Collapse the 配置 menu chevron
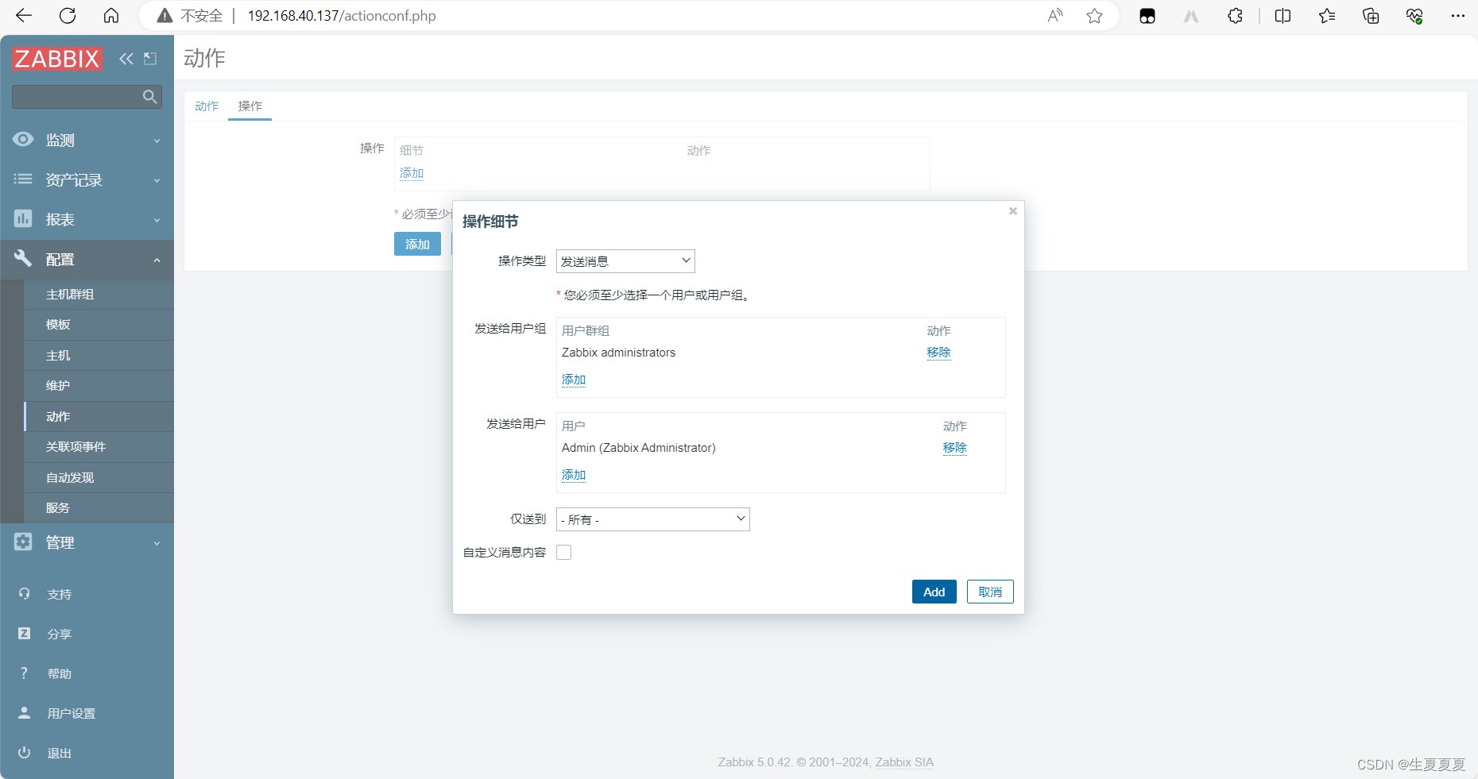Image resolution: width=1478 pixels, height=779 pixels. (157, 260)
